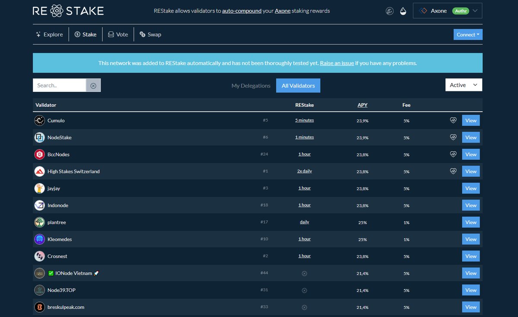Click breskulpeak.com's REStake disabled icon

click(x=304, y=308)
